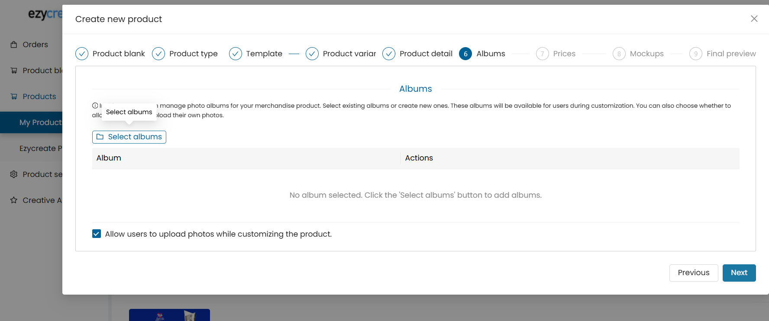Viewport: 769px width, 321px height.
Task: Click the Product type step checkmark icon
Action: pos(158,54)
